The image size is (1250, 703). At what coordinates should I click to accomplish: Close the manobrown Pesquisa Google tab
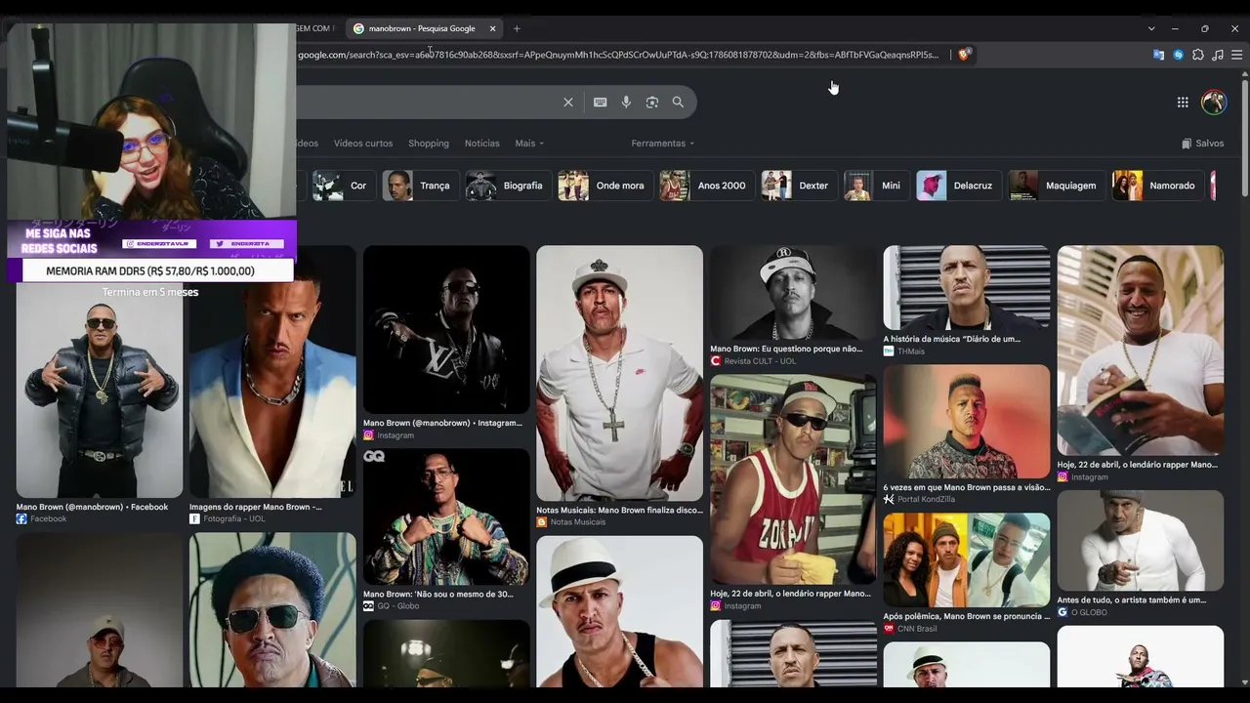493,28
